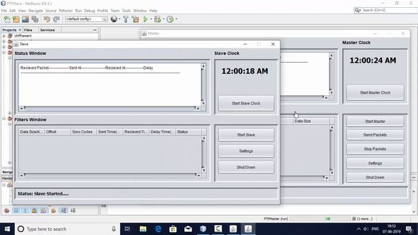This screenshot has height=235, width=418.
Task: Open the Windows Start menu
Action: [x=7, y=229]
